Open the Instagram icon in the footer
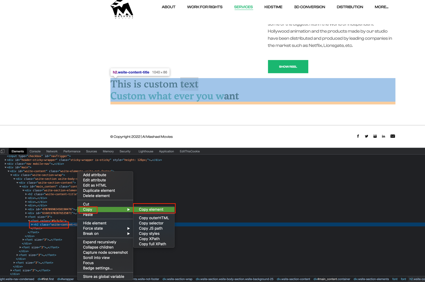This screenshot has width=425, height=282. tap(375, 136)
